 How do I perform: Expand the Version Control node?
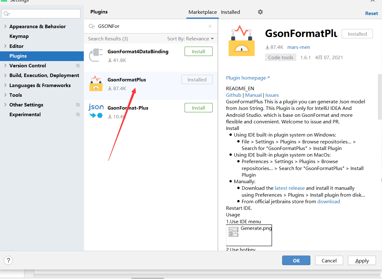5,66
